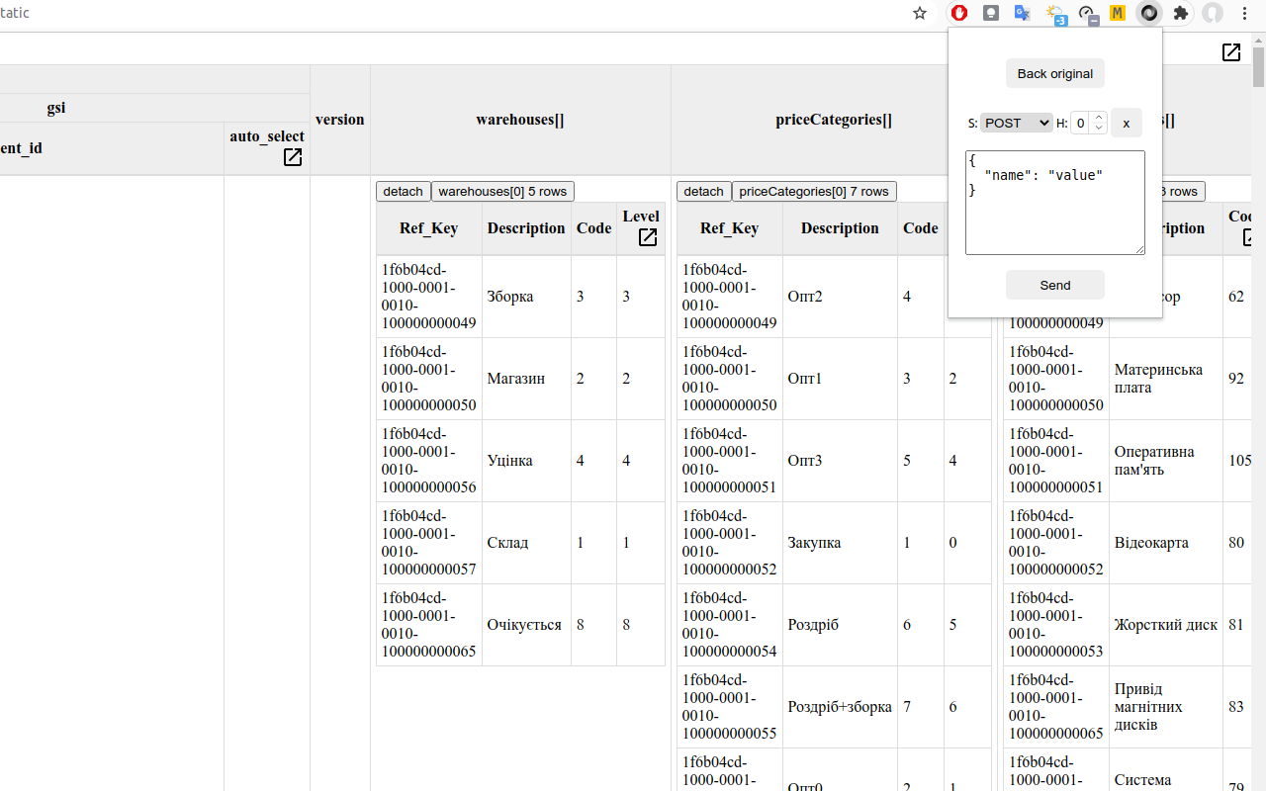Click the priceCategories Ref_Key header
1266x791 pixels.
[730, 228]
